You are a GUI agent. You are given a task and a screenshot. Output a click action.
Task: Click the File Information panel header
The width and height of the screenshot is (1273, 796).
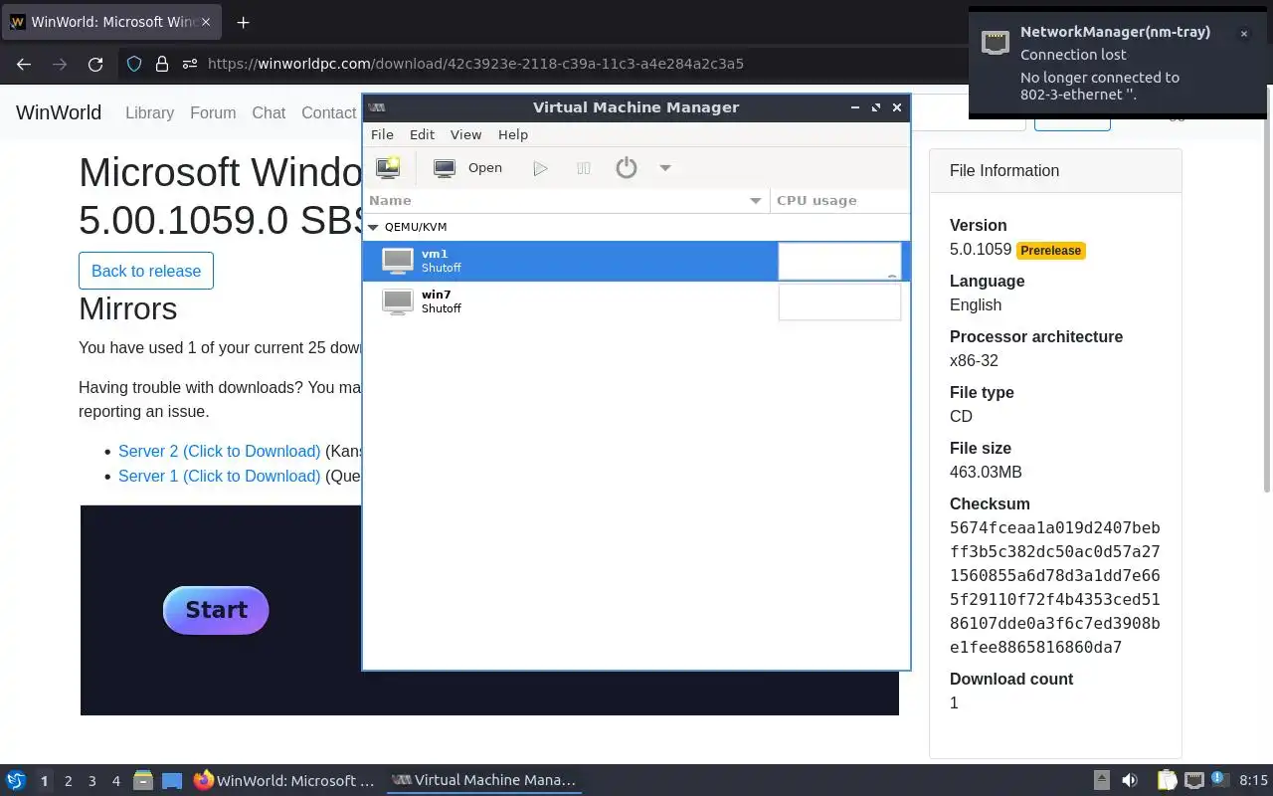[x=1055, y=170]
